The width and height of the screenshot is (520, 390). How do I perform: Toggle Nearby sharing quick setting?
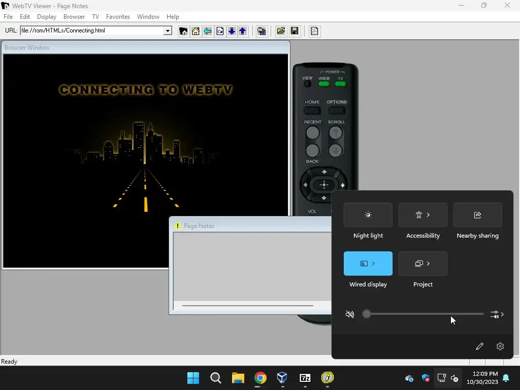tap(477, 215)
